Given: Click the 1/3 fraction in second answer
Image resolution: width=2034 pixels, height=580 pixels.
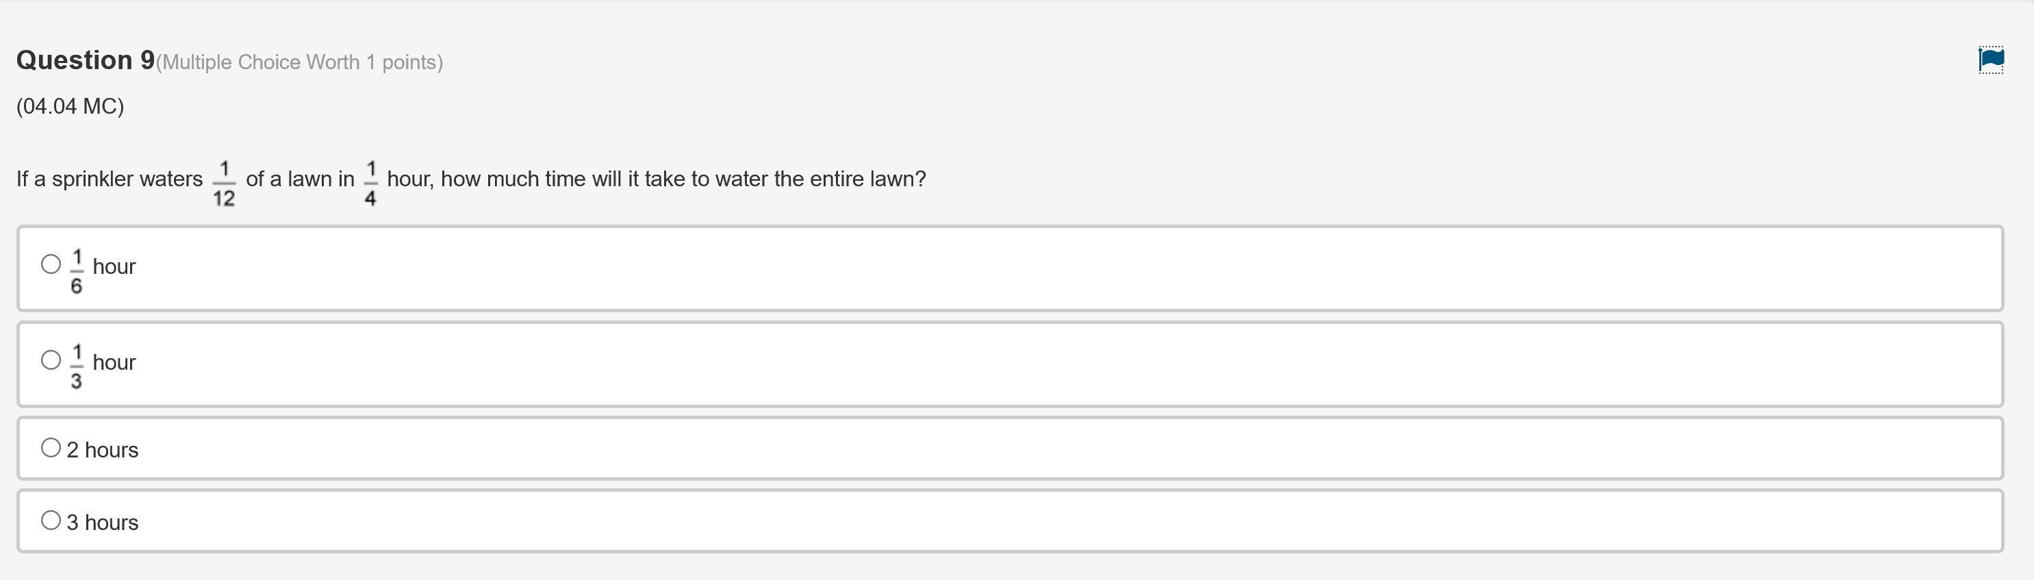Looking at the screenshot, I should click(77, 366).
